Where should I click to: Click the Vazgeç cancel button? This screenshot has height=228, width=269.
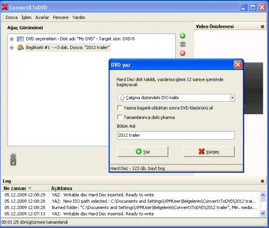(209, 152)
